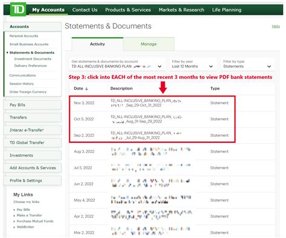Click the Aug 3, 2022 date cell
The image size is (286, 238).
point(84,151)
